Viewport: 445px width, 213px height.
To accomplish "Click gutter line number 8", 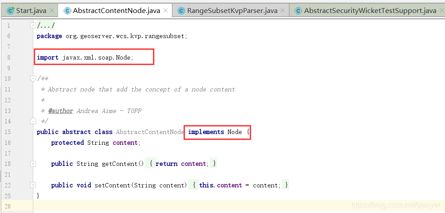I will coord(9,57).
